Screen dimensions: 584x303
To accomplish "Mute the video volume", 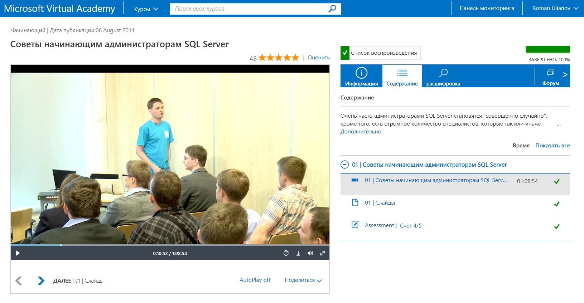I will [x=310, y=253].
